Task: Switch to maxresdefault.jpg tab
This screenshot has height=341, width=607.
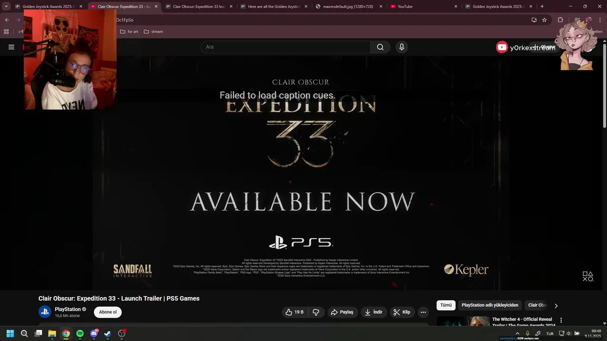Action: 348,7
